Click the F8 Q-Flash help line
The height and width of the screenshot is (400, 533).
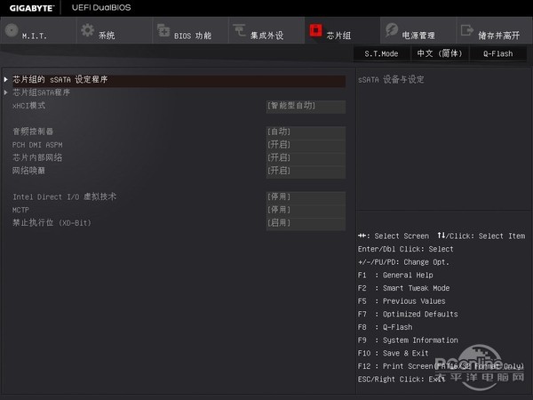coord(386,327)
